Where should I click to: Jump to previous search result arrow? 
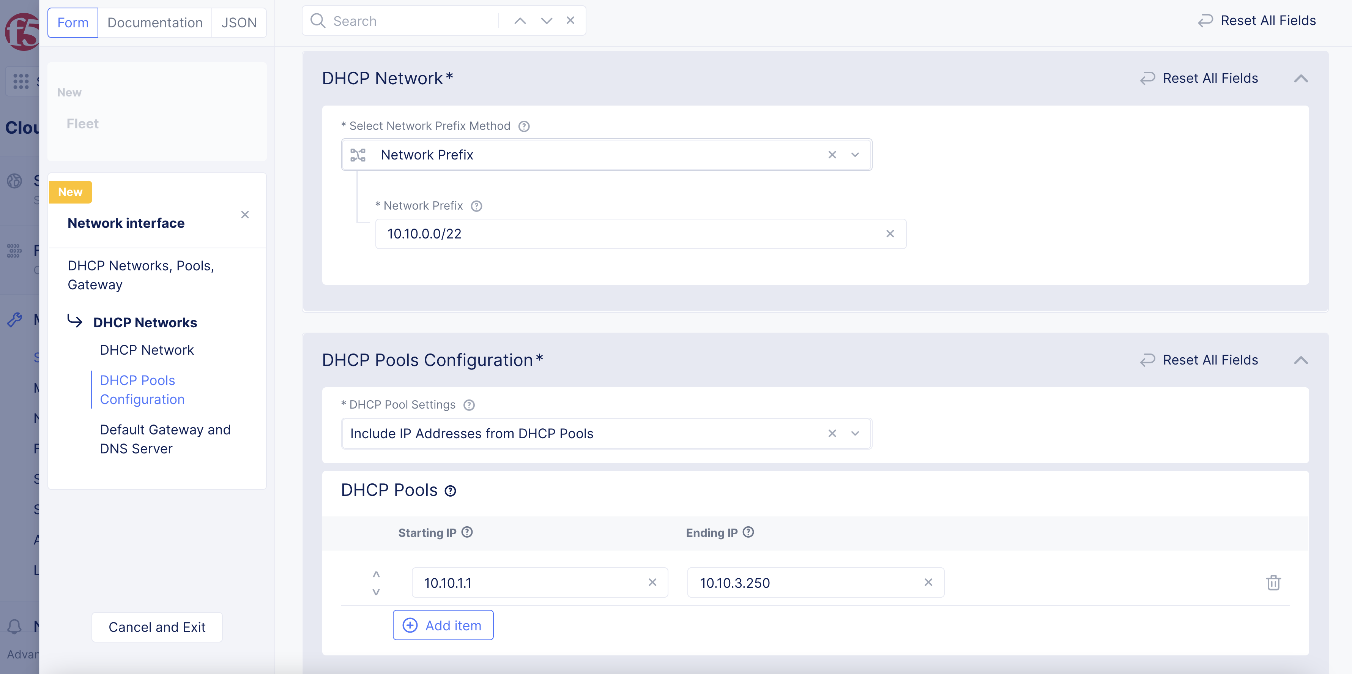[520, 21]
